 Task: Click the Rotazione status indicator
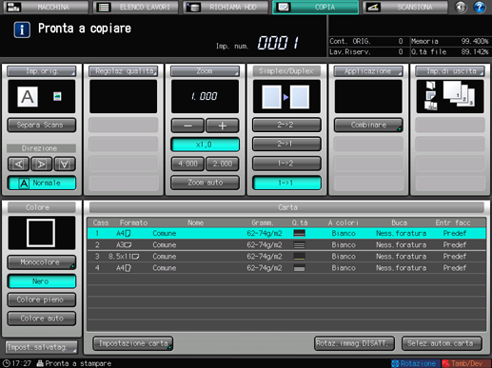[415, 363]
